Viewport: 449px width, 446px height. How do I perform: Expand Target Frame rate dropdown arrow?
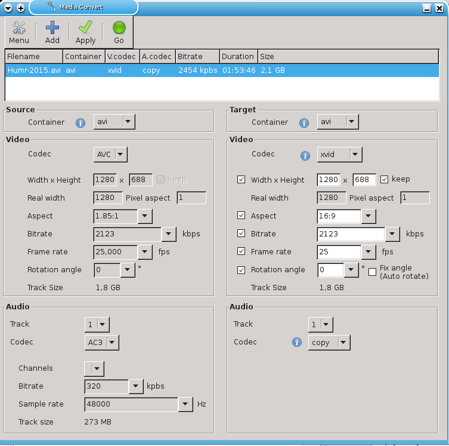coord(369,252)
